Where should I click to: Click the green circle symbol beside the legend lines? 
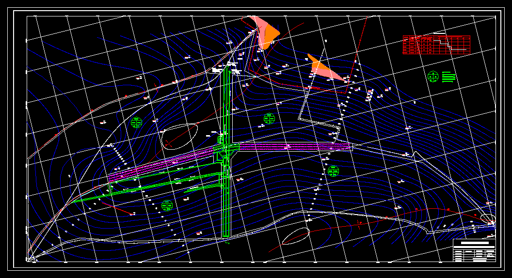[433, 77]
